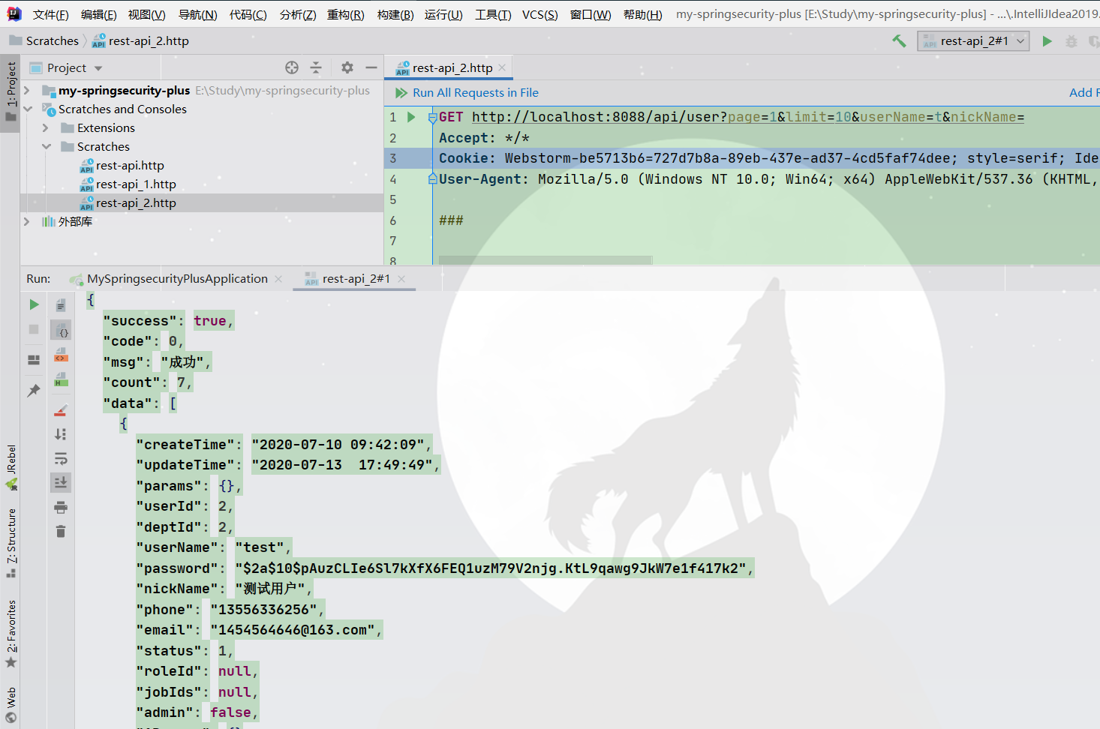
Task: Open the VCS(S) menu
Action: point(540,14)
